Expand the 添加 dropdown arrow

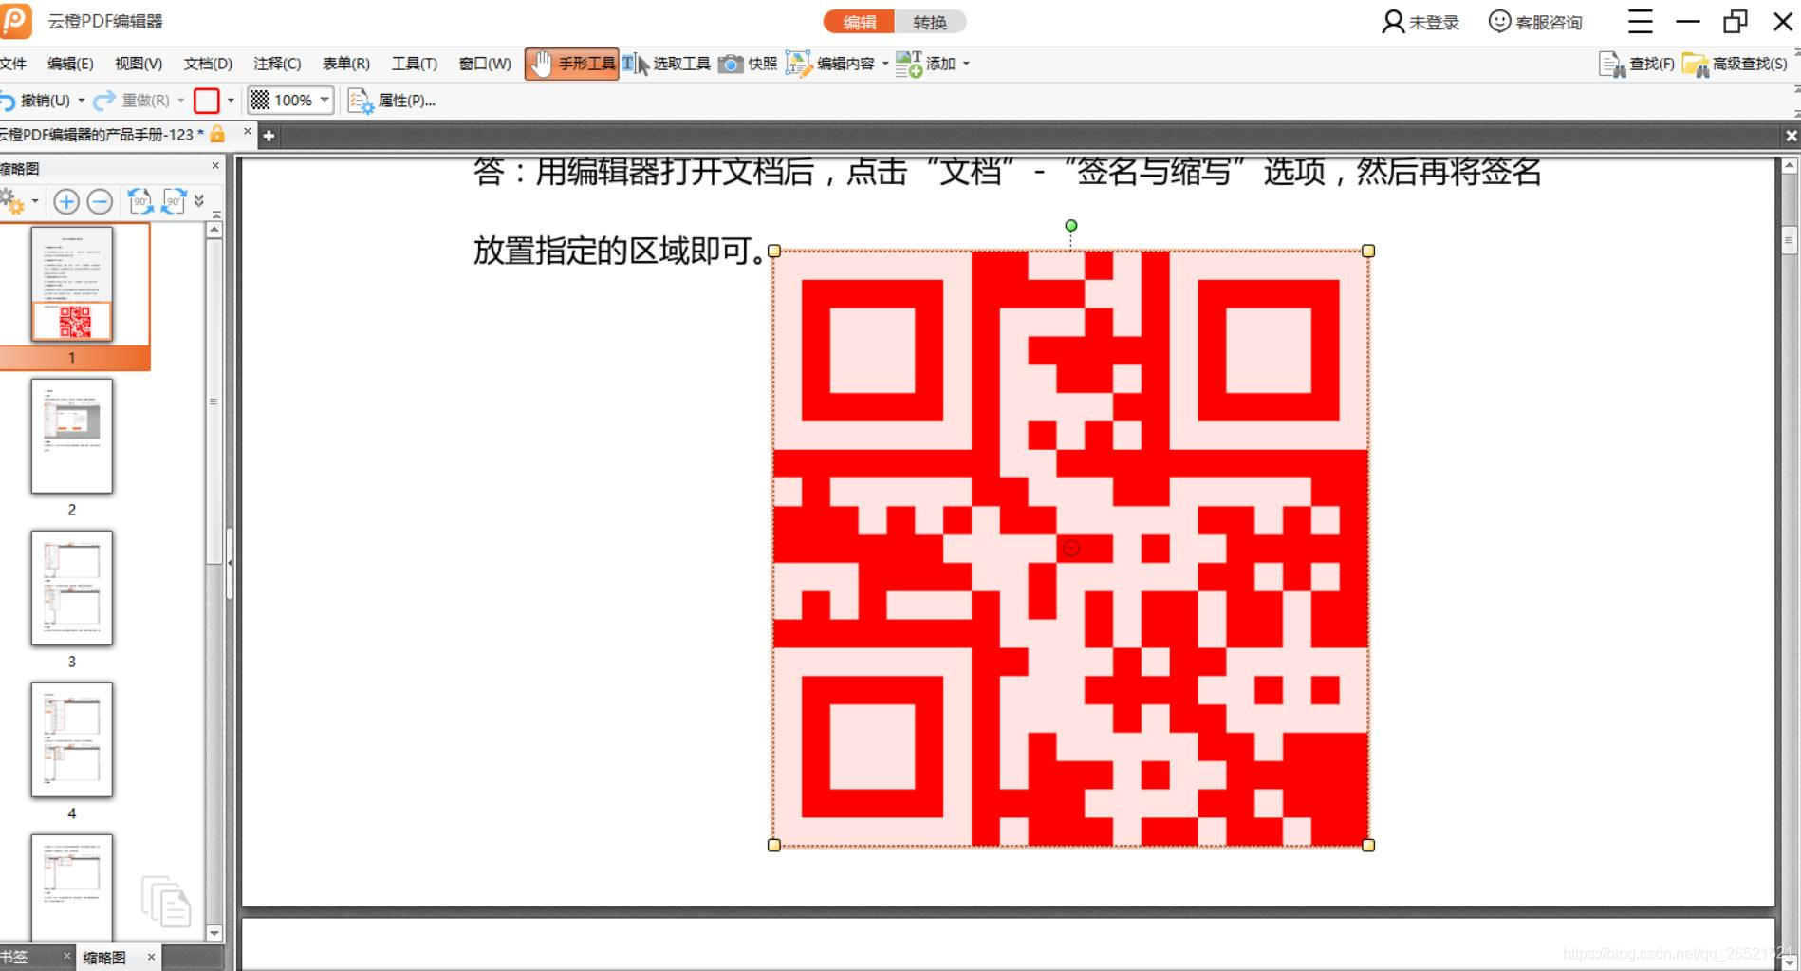coord(966,64)
